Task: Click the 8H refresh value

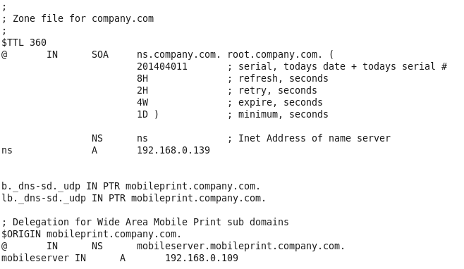Action: (142, 79)
